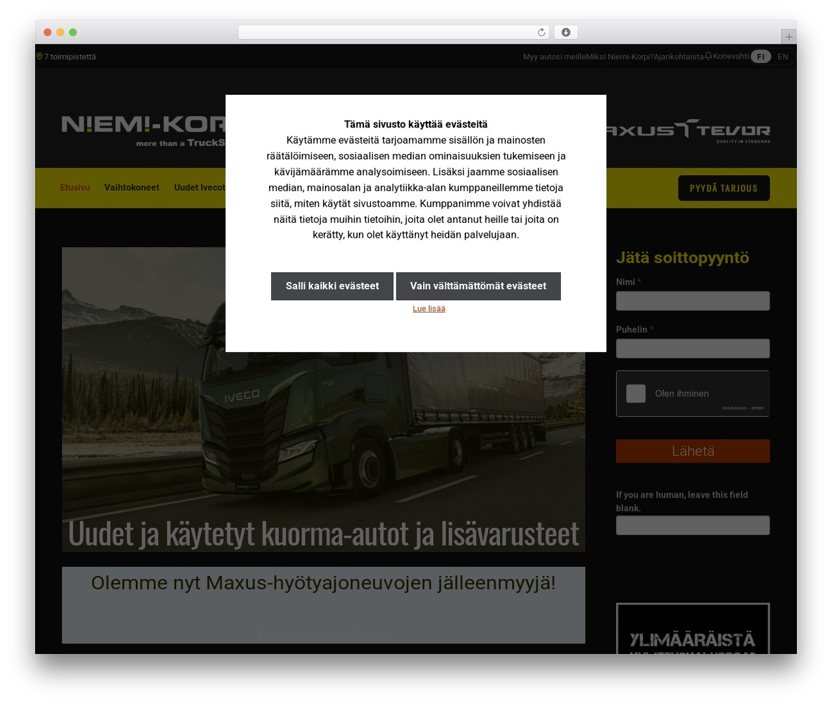Go to the Etusivu menu item

(75, 187)
